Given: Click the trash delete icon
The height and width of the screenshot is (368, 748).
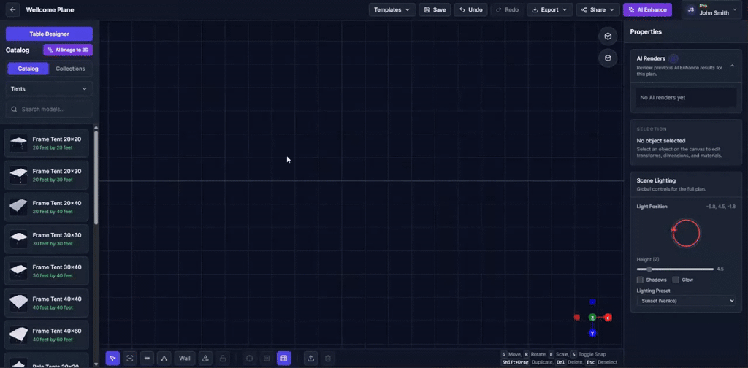Looking at the screenshot, I should coord(328,359).
